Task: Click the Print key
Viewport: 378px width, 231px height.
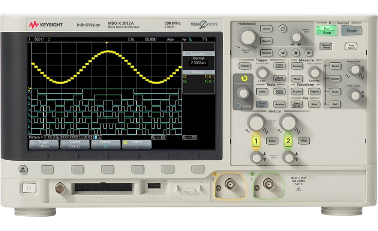Action: click(314, 104)
